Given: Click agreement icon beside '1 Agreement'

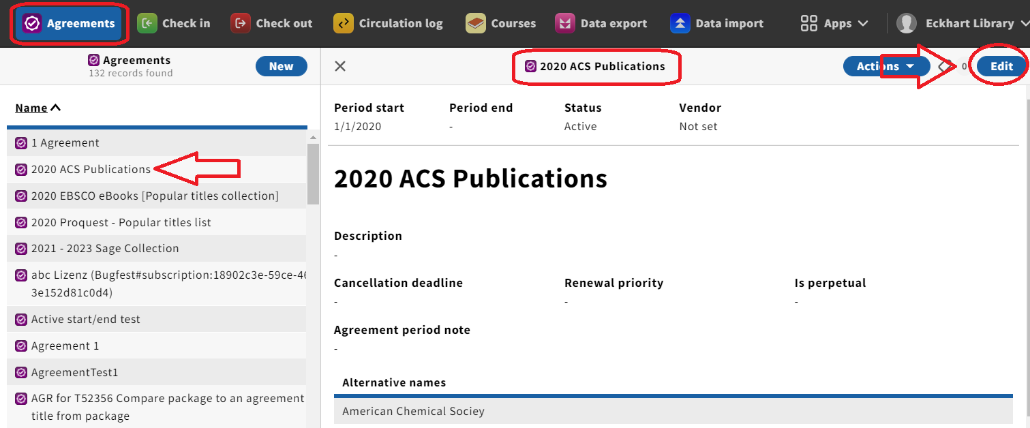Looking at the screenshot, I should point(21,142).
